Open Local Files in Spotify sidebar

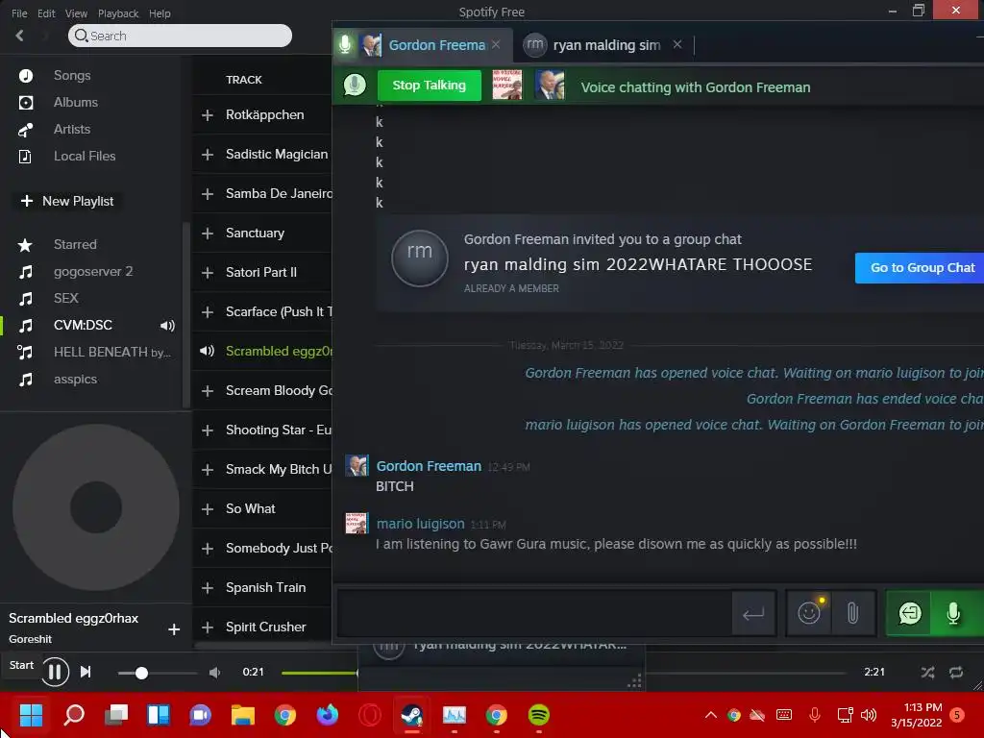coord(85,157)
